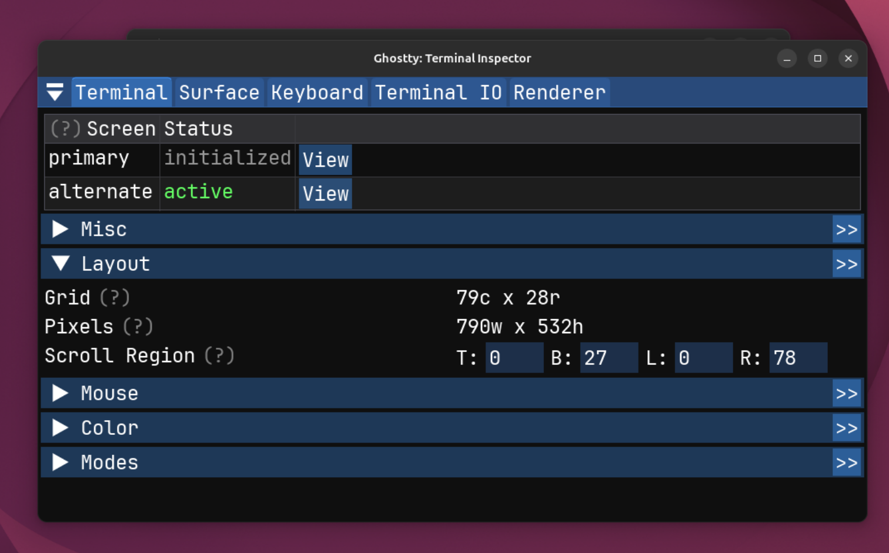Pop out the Modes section with >>
Viewport: 889px width, 553px height.
(847, 462)
